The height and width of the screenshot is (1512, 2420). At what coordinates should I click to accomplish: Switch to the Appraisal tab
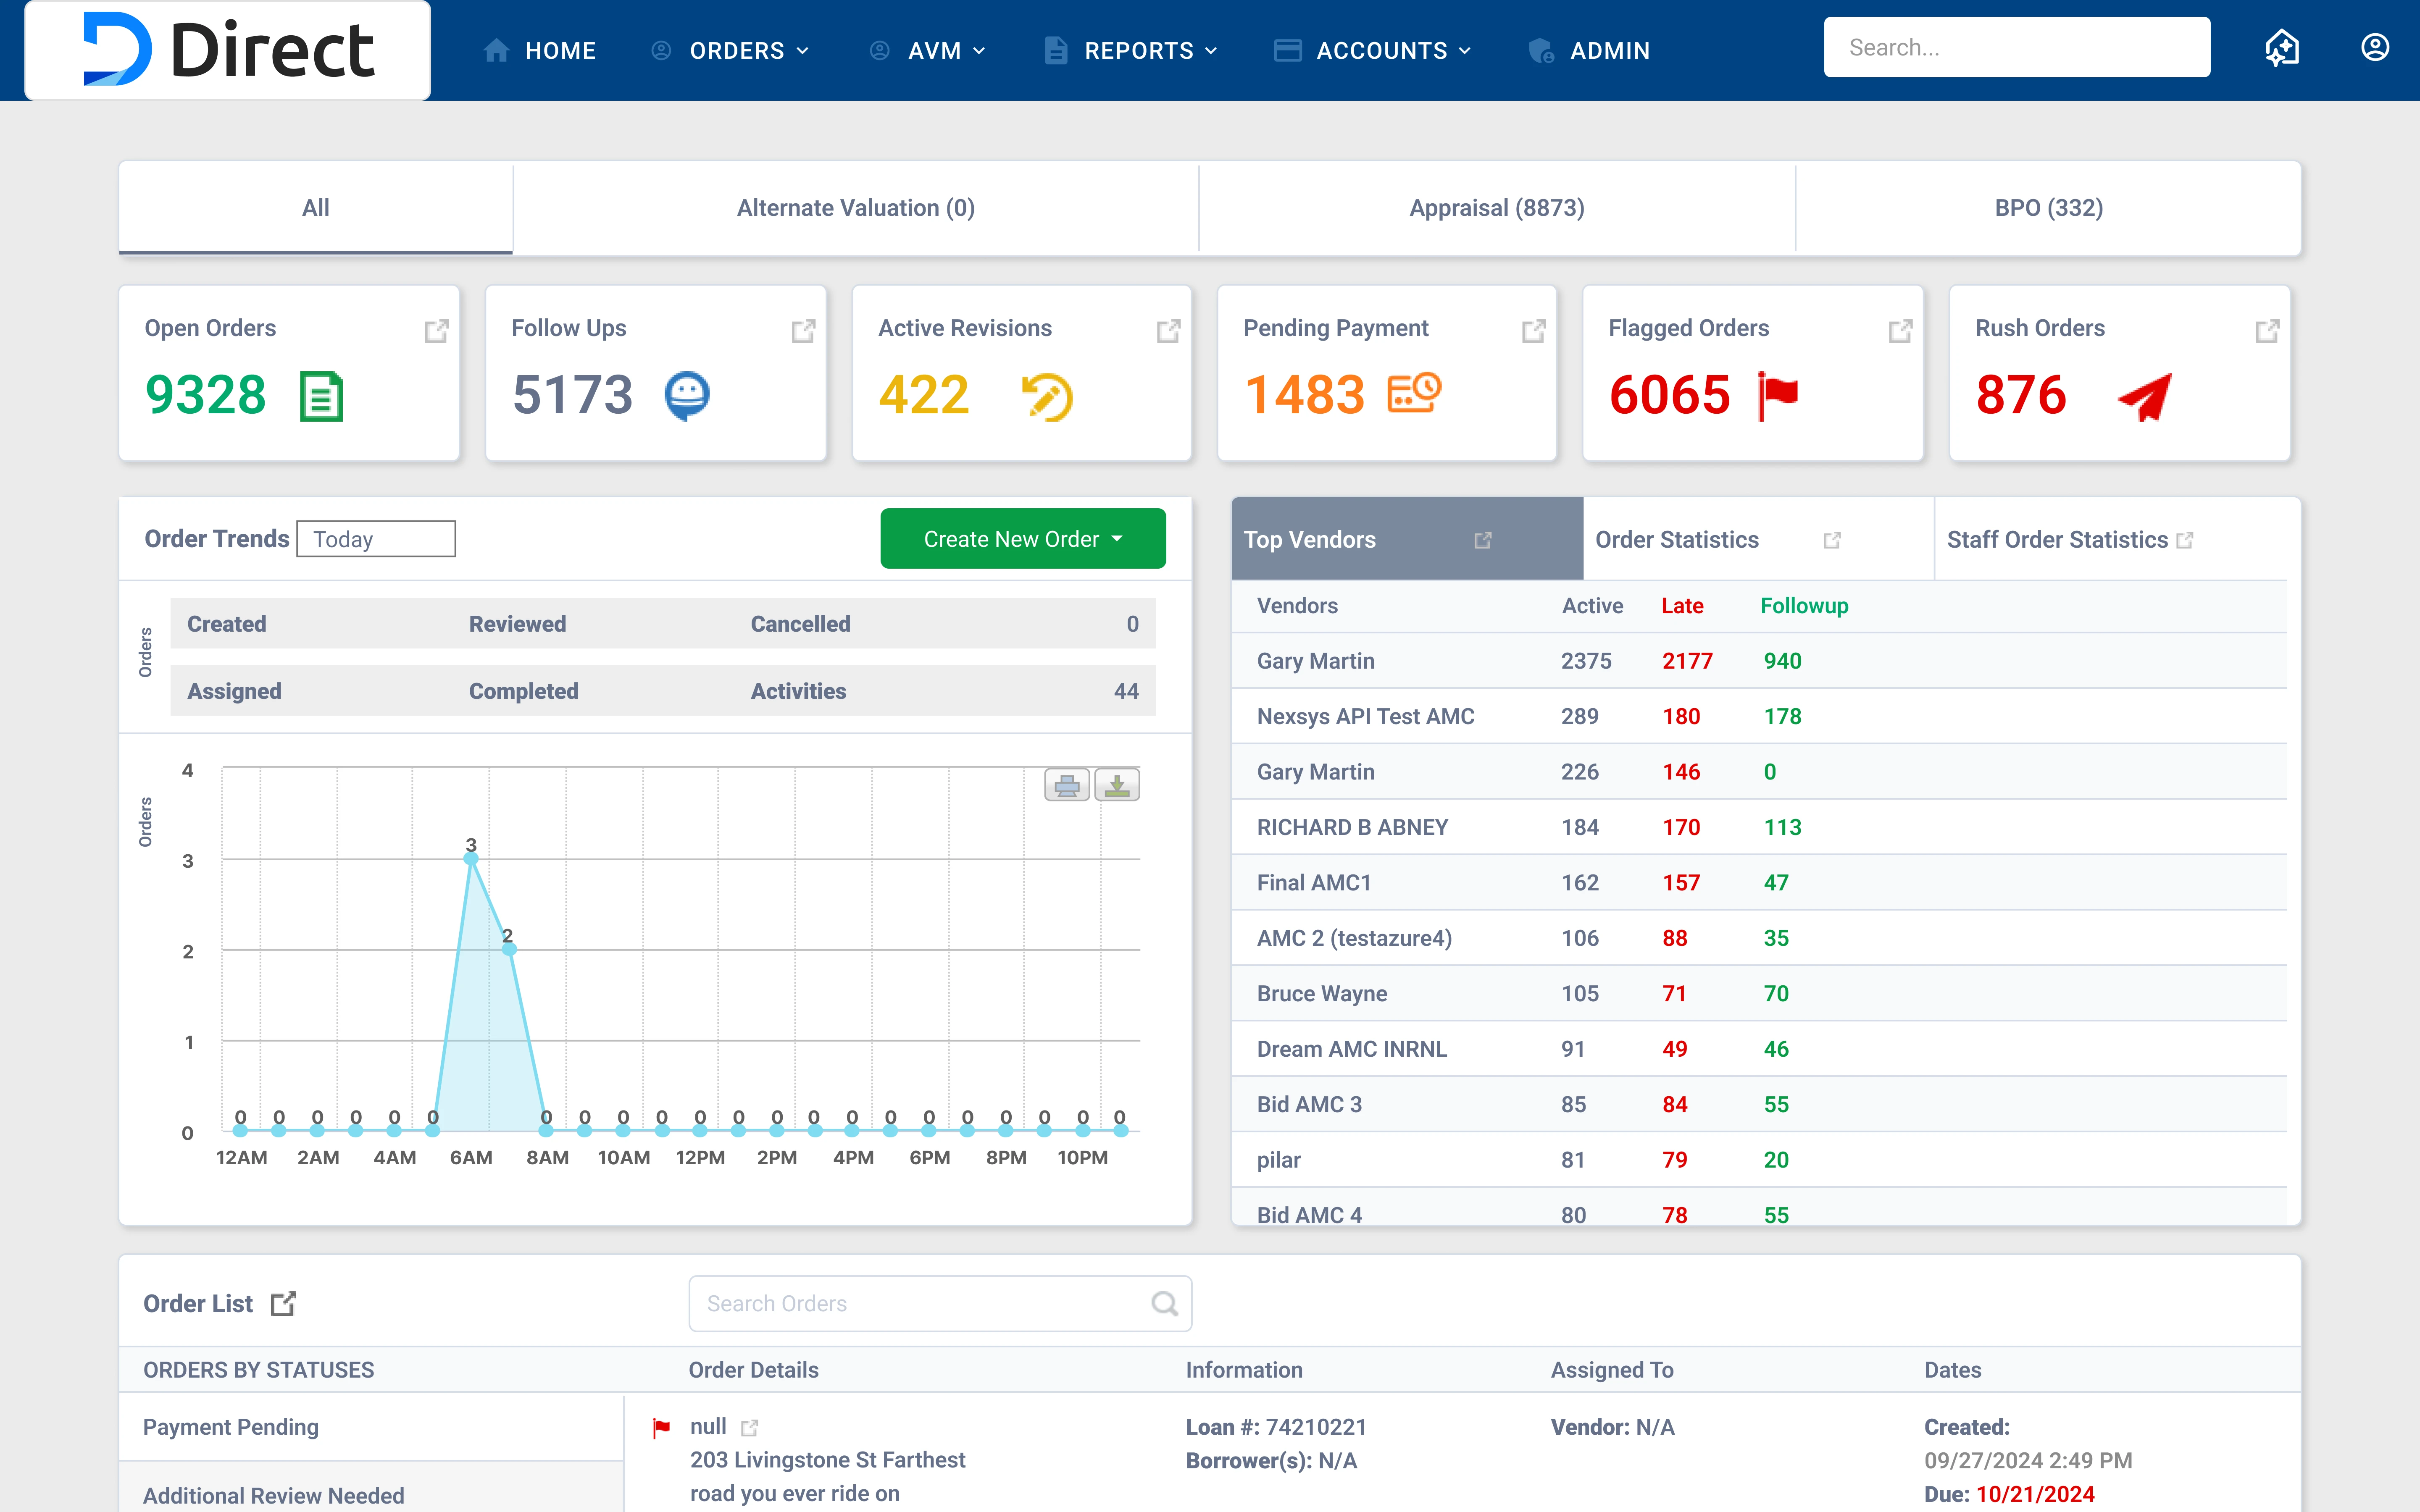coord(1496,208)
